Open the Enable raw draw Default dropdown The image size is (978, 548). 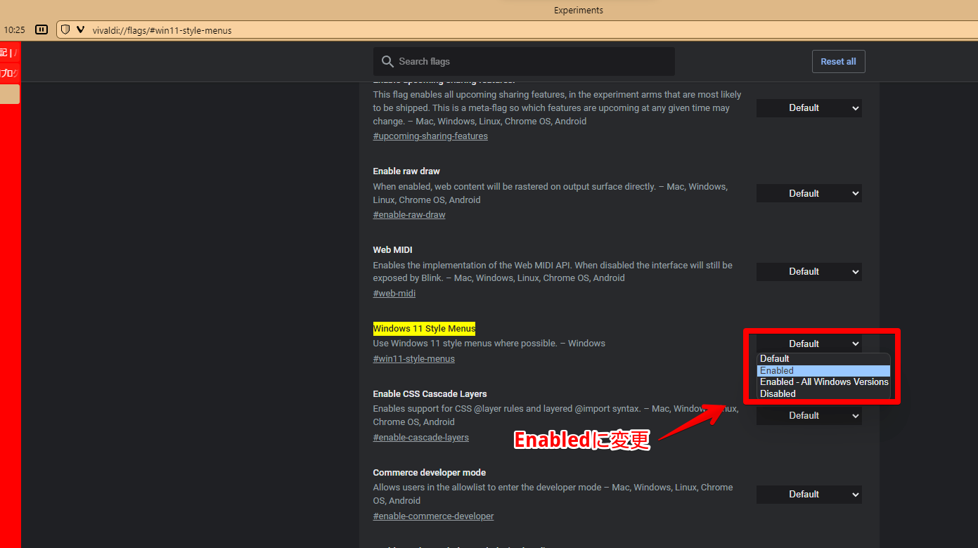(809, 193)
